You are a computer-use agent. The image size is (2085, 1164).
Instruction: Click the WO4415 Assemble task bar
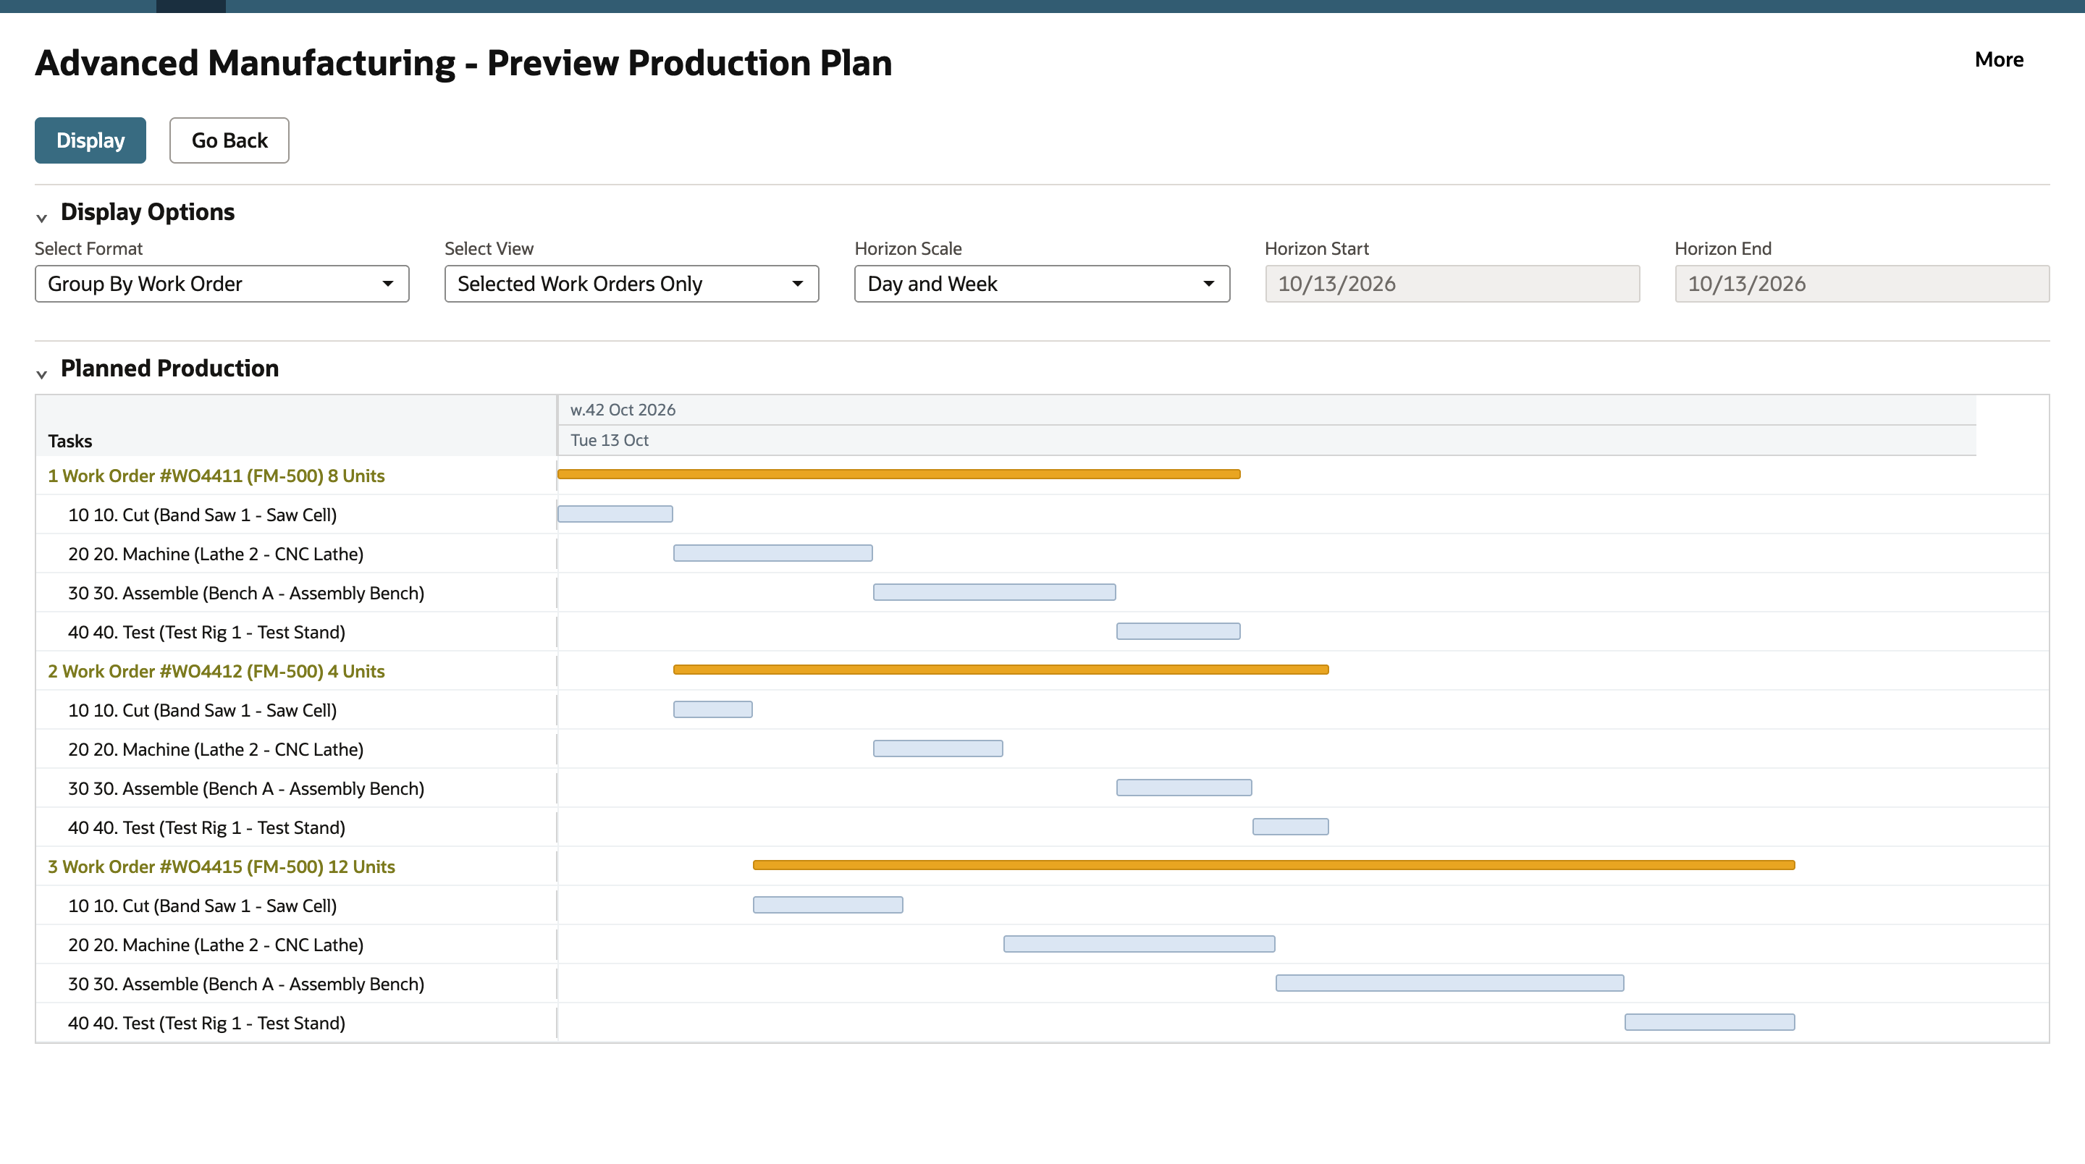point(1449,984)
